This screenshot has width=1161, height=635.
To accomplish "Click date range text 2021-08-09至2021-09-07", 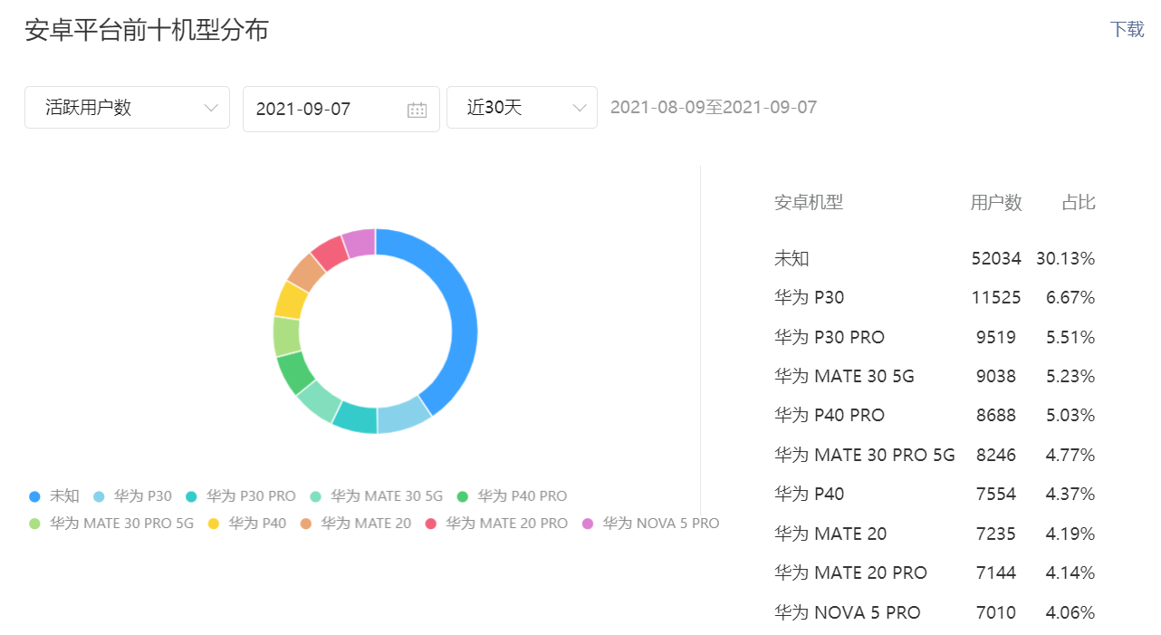I will pos(714,108).
